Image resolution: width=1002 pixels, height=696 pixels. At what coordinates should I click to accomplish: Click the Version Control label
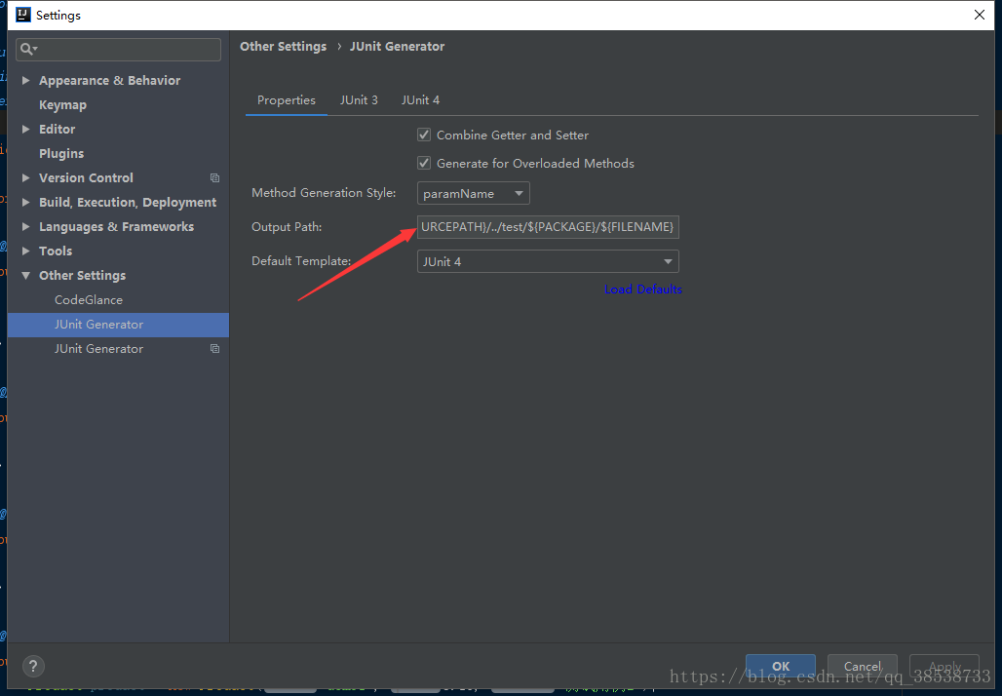(x=86, y=177)
